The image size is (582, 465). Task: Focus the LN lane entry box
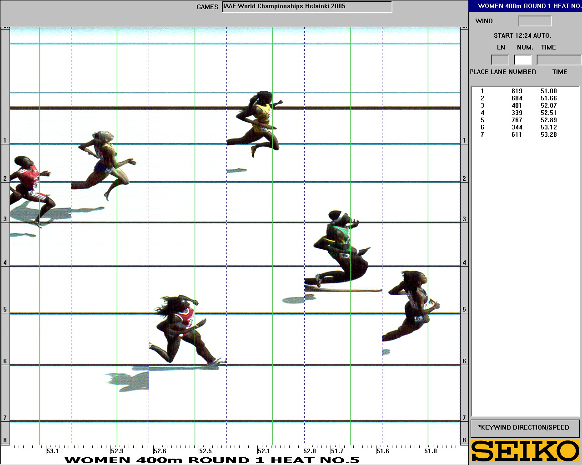coord(500,60)
